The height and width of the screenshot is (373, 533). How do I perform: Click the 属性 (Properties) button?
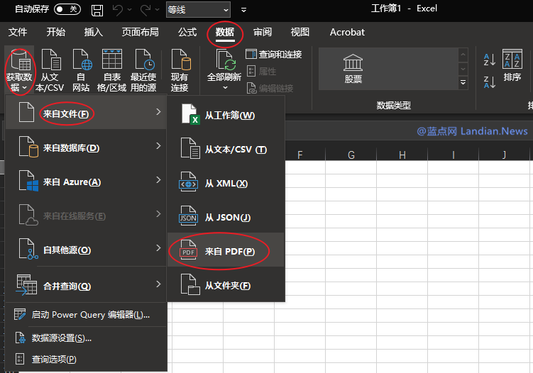click(x=261, y=72)
